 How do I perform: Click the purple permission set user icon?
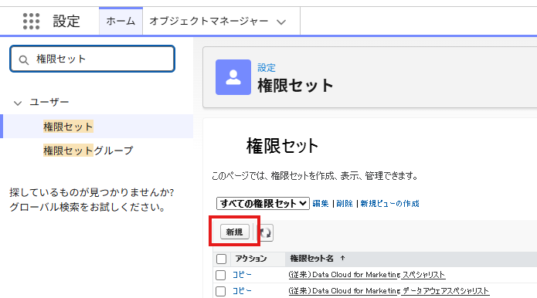(233, 77)
